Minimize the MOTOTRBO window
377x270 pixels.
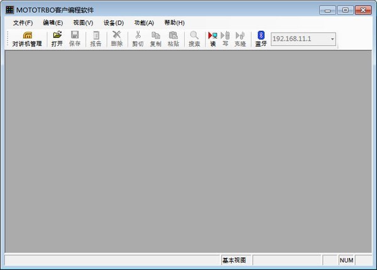pos(327,10)
